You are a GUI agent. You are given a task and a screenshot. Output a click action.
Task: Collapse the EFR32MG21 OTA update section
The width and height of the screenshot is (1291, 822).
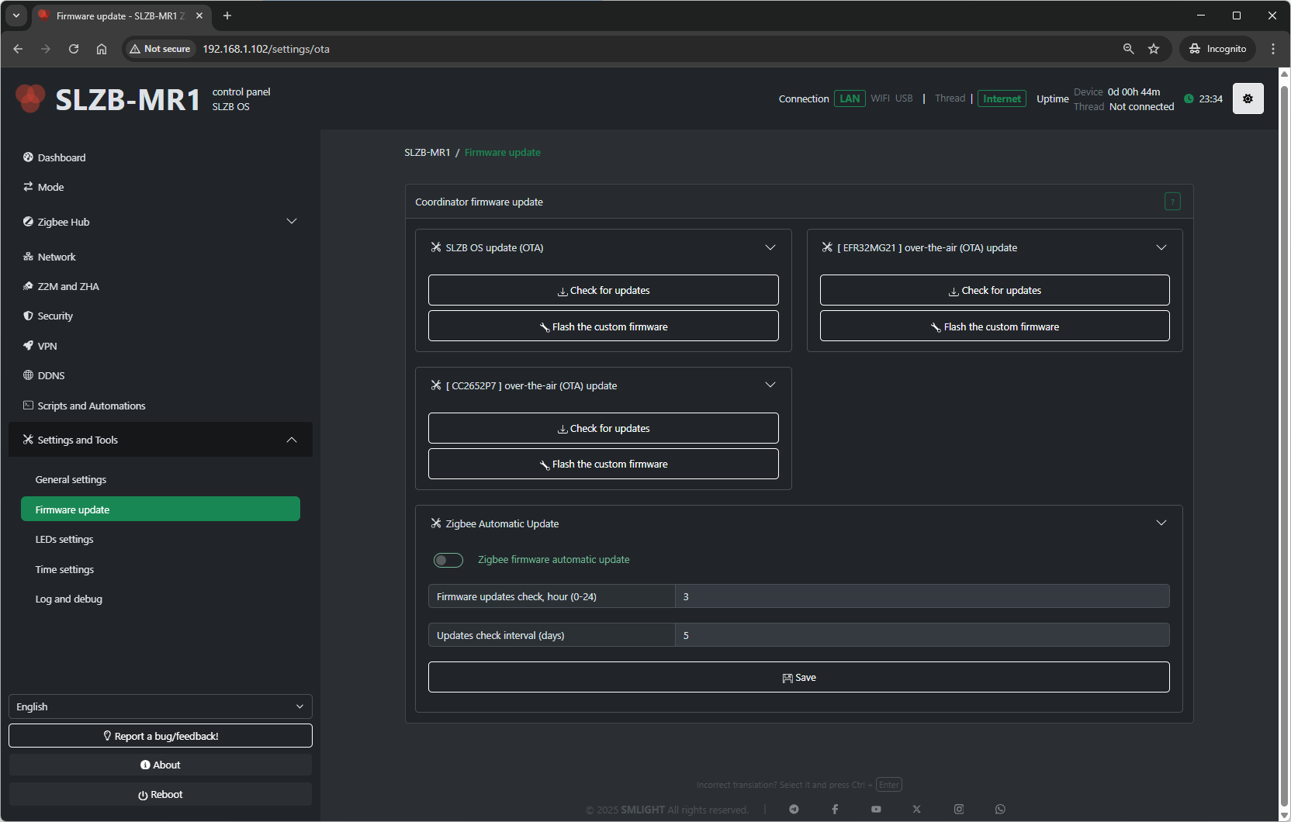[x=1161, y=247]
